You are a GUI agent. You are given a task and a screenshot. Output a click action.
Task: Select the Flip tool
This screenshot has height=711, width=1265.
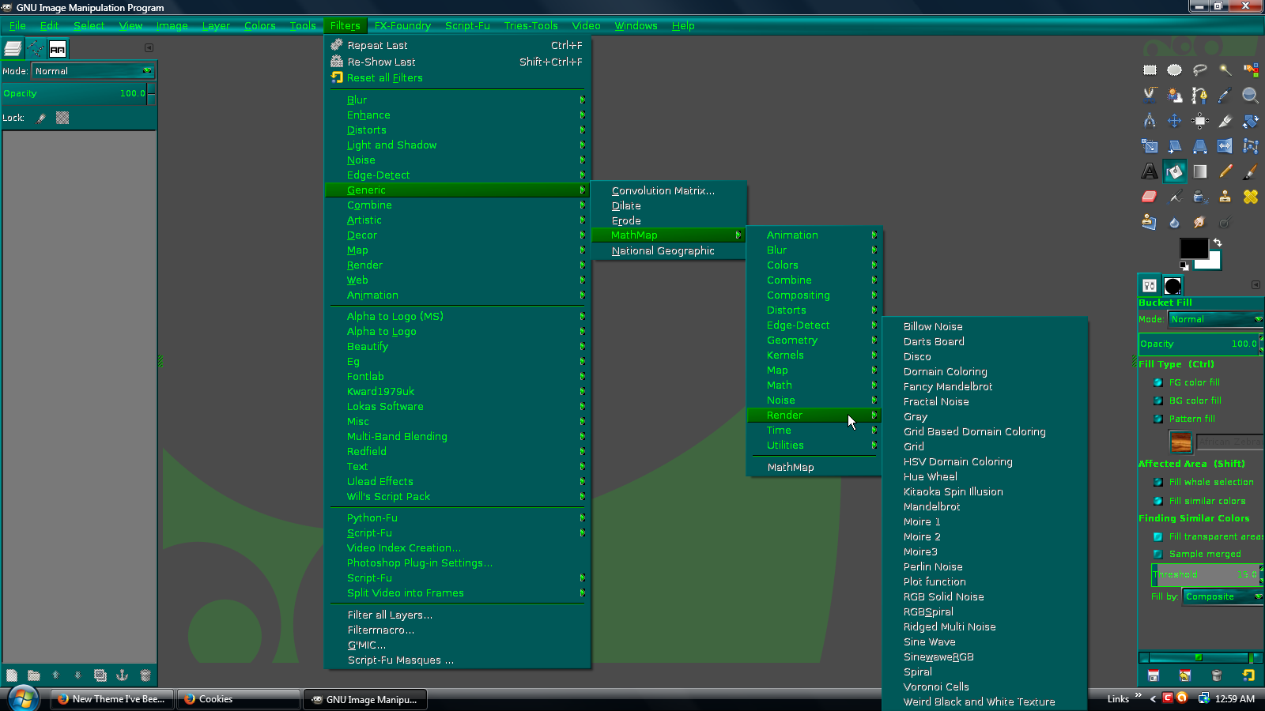coord(1225,146)
